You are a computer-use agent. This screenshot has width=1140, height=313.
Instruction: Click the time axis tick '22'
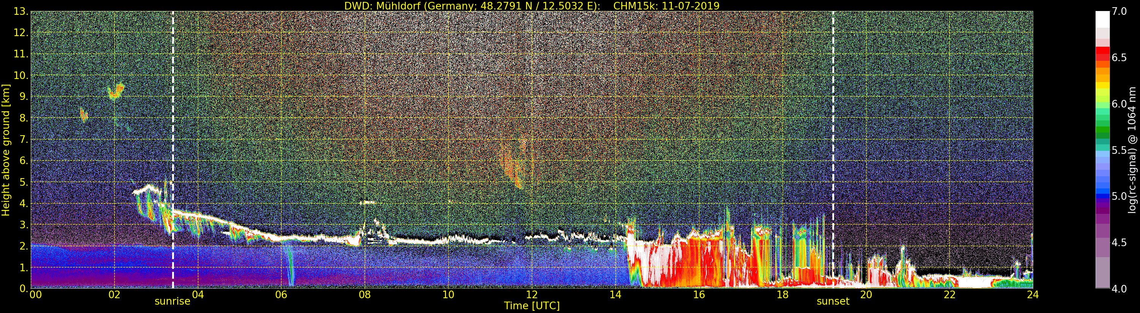click(950, 295)
